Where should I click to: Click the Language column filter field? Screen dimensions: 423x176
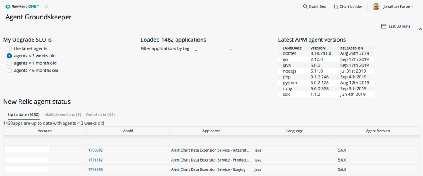point(295,140)
